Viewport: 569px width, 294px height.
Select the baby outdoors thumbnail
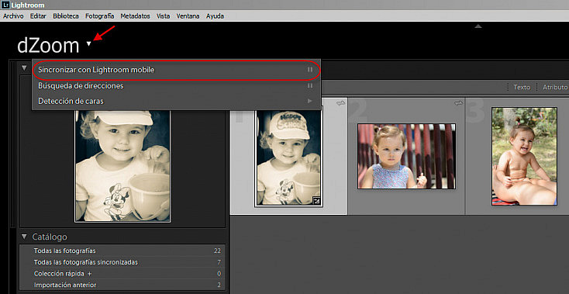pyautogui.click(x=524, y=156)
